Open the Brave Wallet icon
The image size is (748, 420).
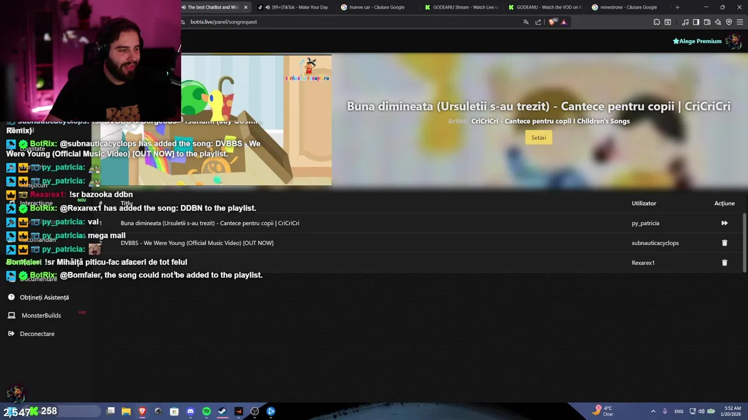[x=707, y=22]
